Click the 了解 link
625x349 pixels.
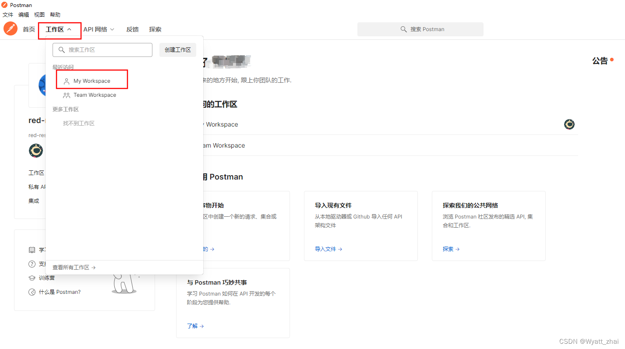click(x=195, y=326)
